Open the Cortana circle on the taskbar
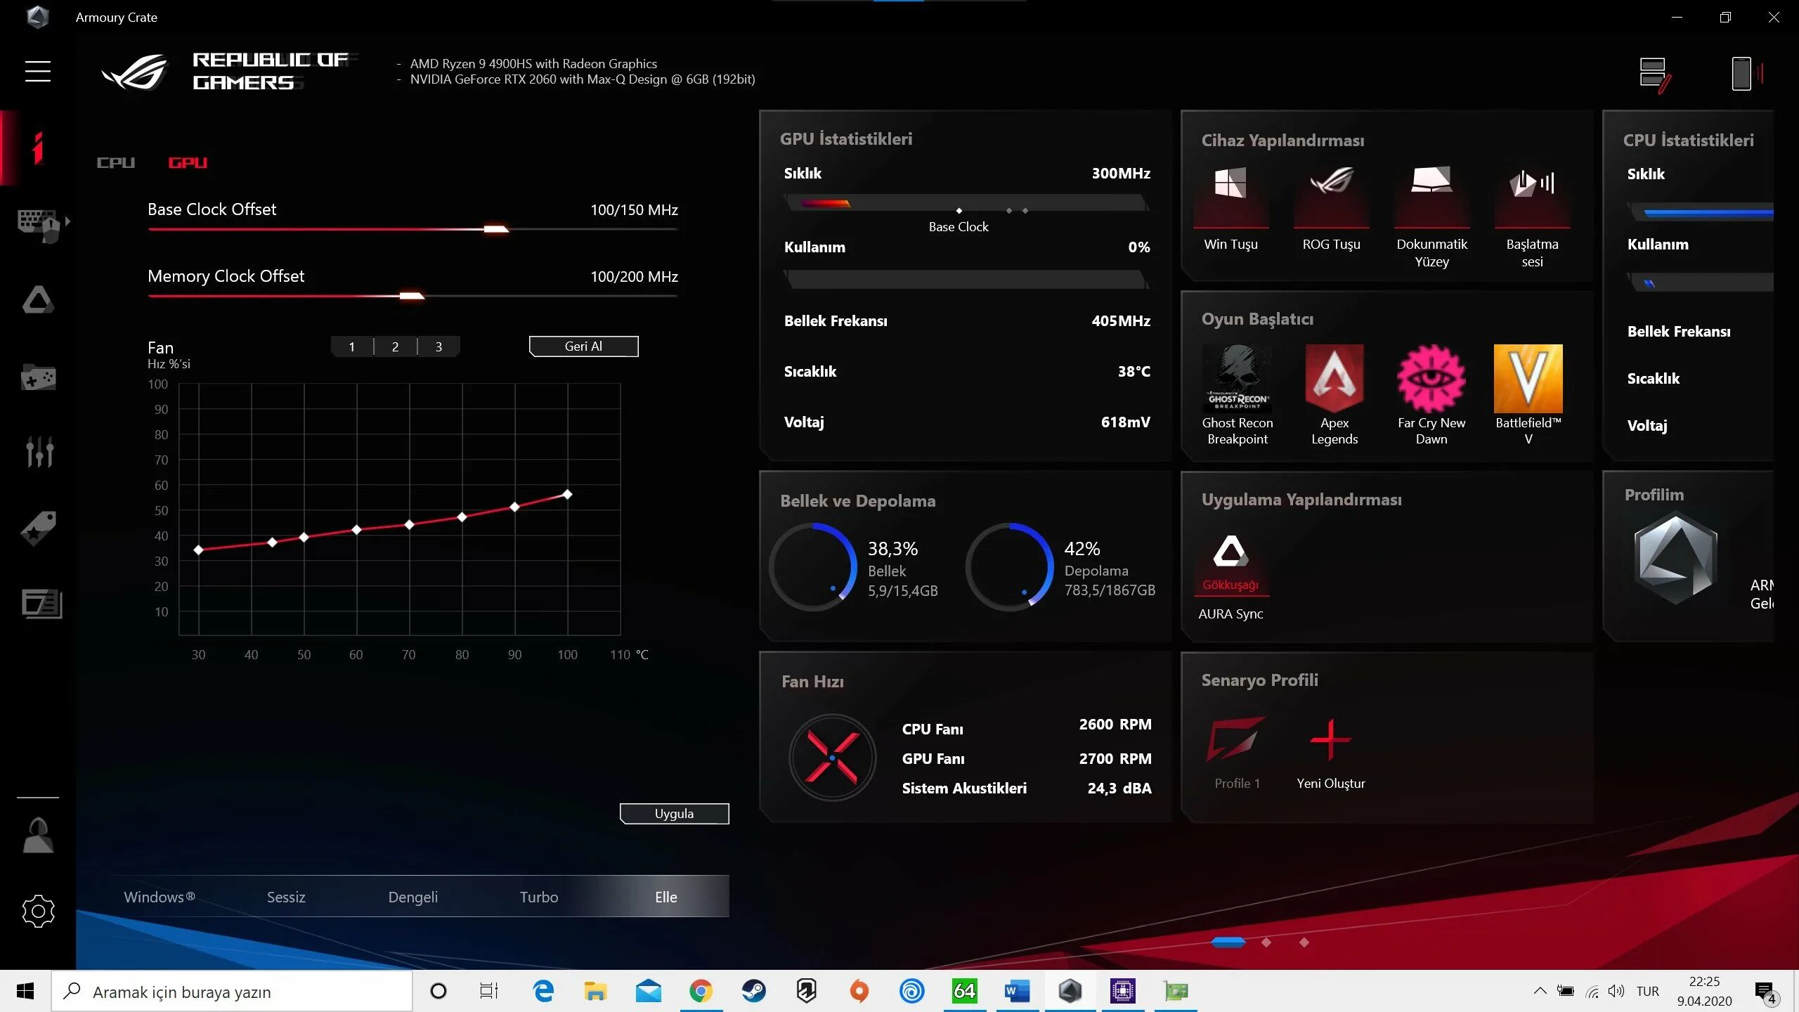Image resolution: width=1799 pixels, height=1012 pixels. tap(438, 991)
